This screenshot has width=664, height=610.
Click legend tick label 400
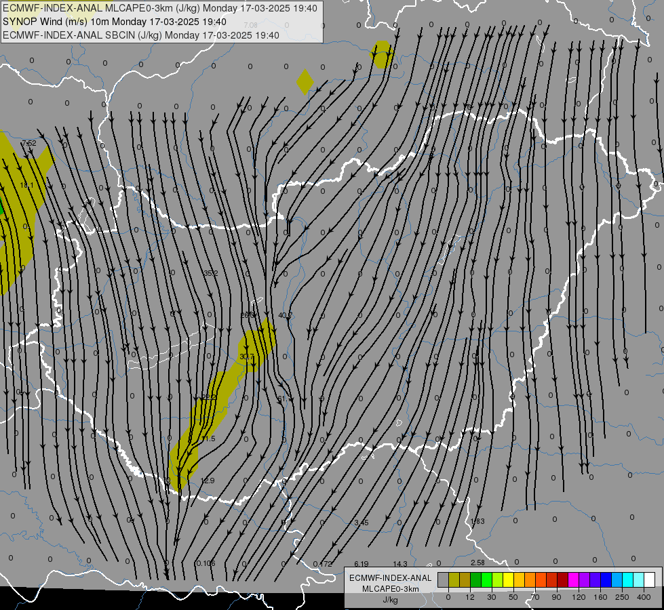pos(644,597)
